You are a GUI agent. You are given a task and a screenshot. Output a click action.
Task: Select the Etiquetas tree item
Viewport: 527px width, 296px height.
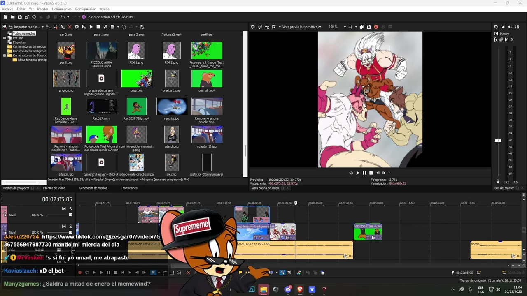click(19, 42)
